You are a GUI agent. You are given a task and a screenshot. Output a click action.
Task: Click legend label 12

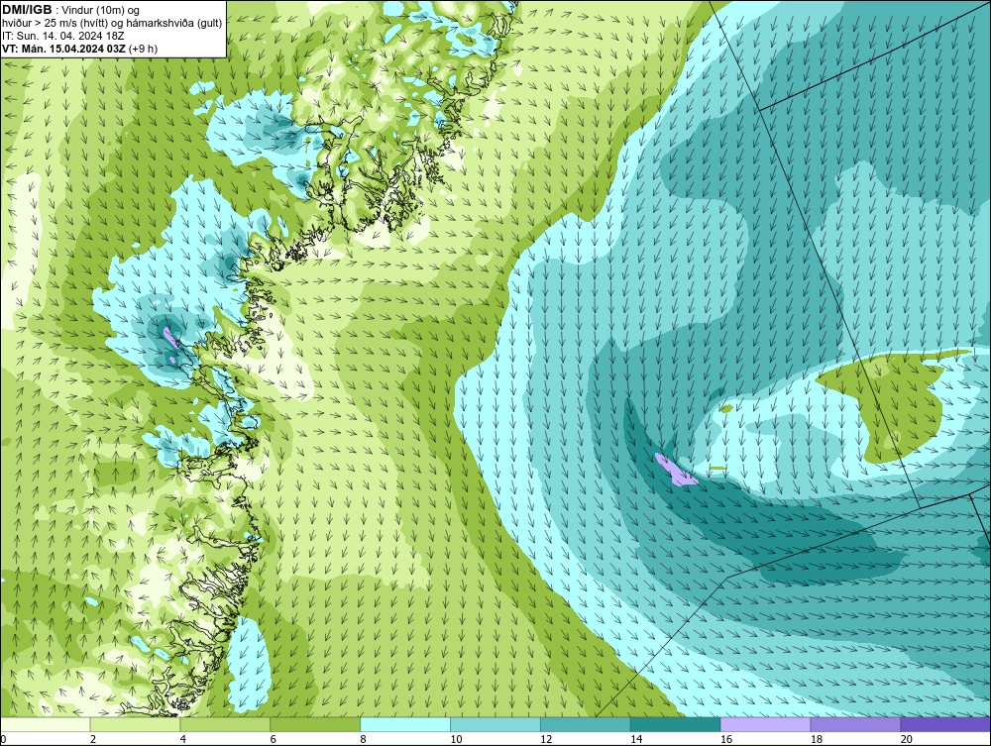click(546, 739)
